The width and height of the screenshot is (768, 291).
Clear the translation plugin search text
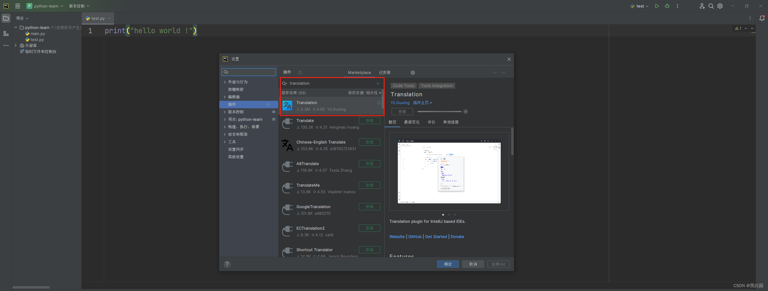click(x=378, y=83)
